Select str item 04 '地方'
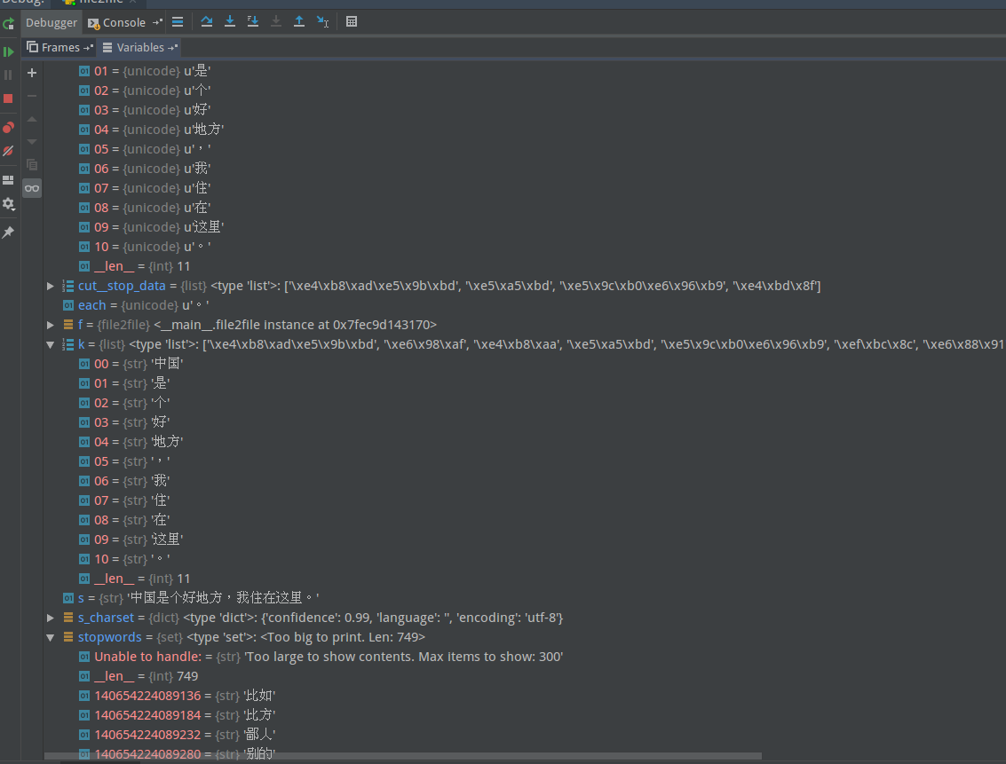1006x764 pixels. tap(131, 442)
